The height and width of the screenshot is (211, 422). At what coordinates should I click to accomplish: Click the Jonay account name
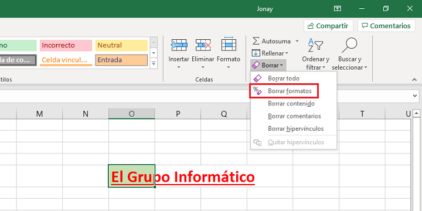click(264, 9)
